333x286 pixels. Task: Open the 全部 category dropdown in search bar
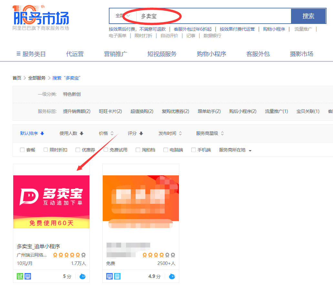[x=123, y=16]
